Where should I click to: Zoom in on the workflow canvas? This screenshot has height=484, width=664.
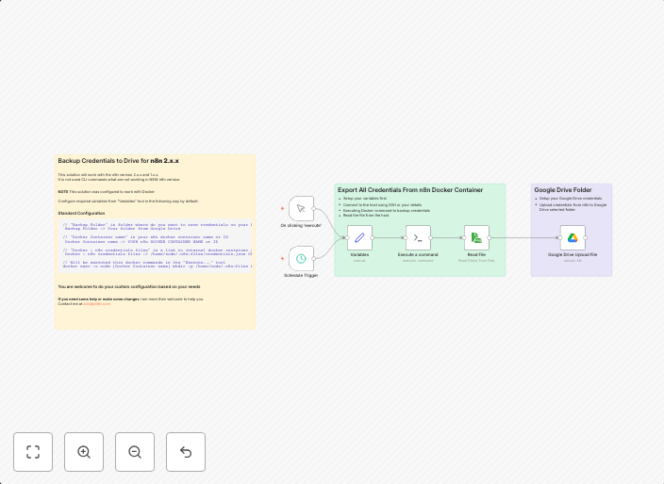click(x=84, y=452)
